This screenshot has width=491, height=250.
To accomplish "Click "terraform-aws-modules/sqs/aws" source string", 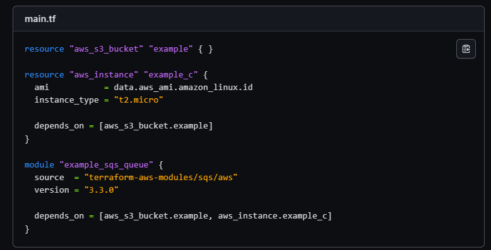I will pos(161,177).
